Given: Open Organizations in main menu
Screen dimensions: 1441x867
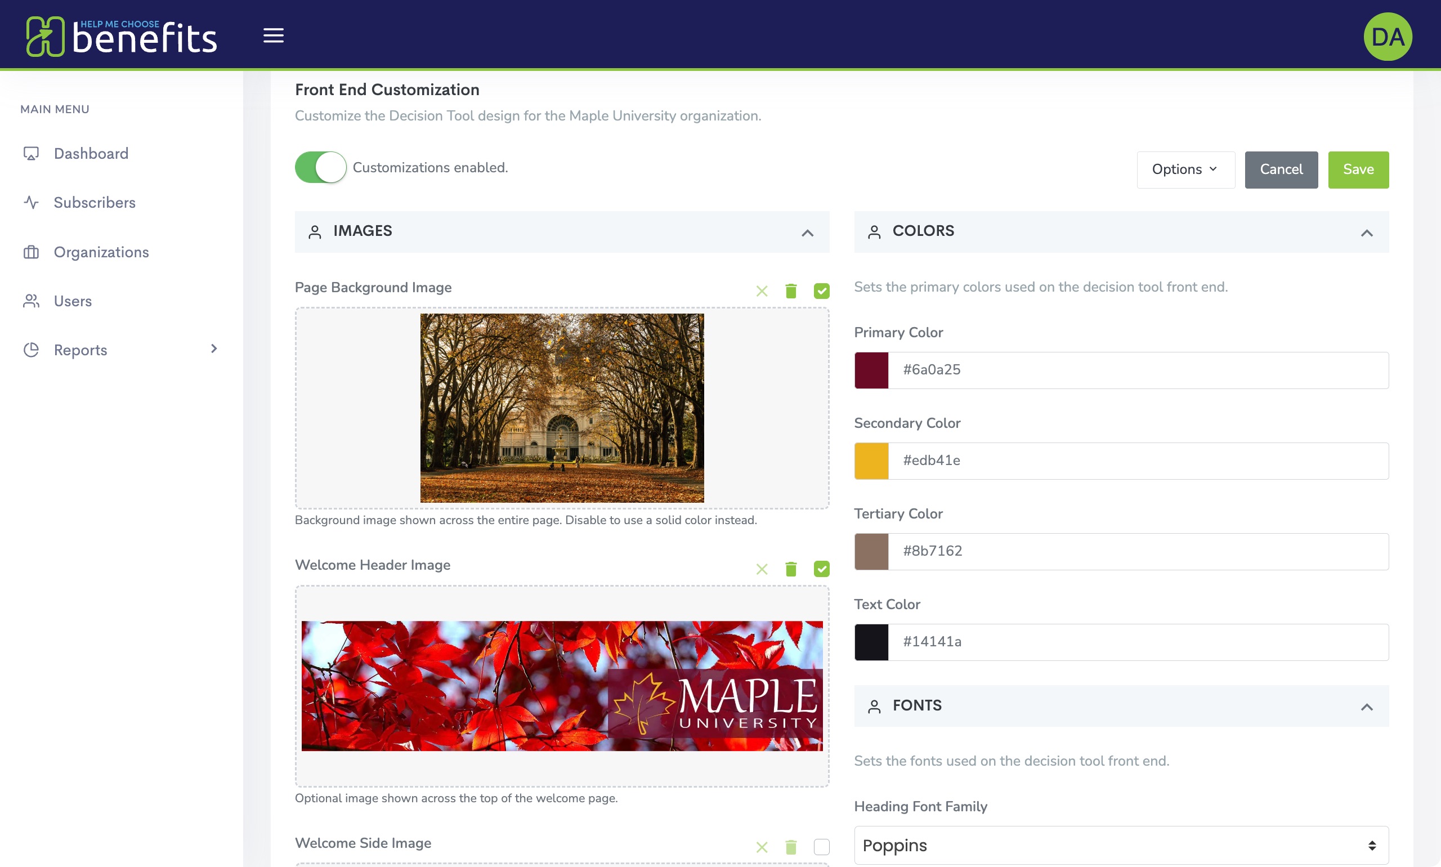Looking at the screenshot, I should point(101,252).
